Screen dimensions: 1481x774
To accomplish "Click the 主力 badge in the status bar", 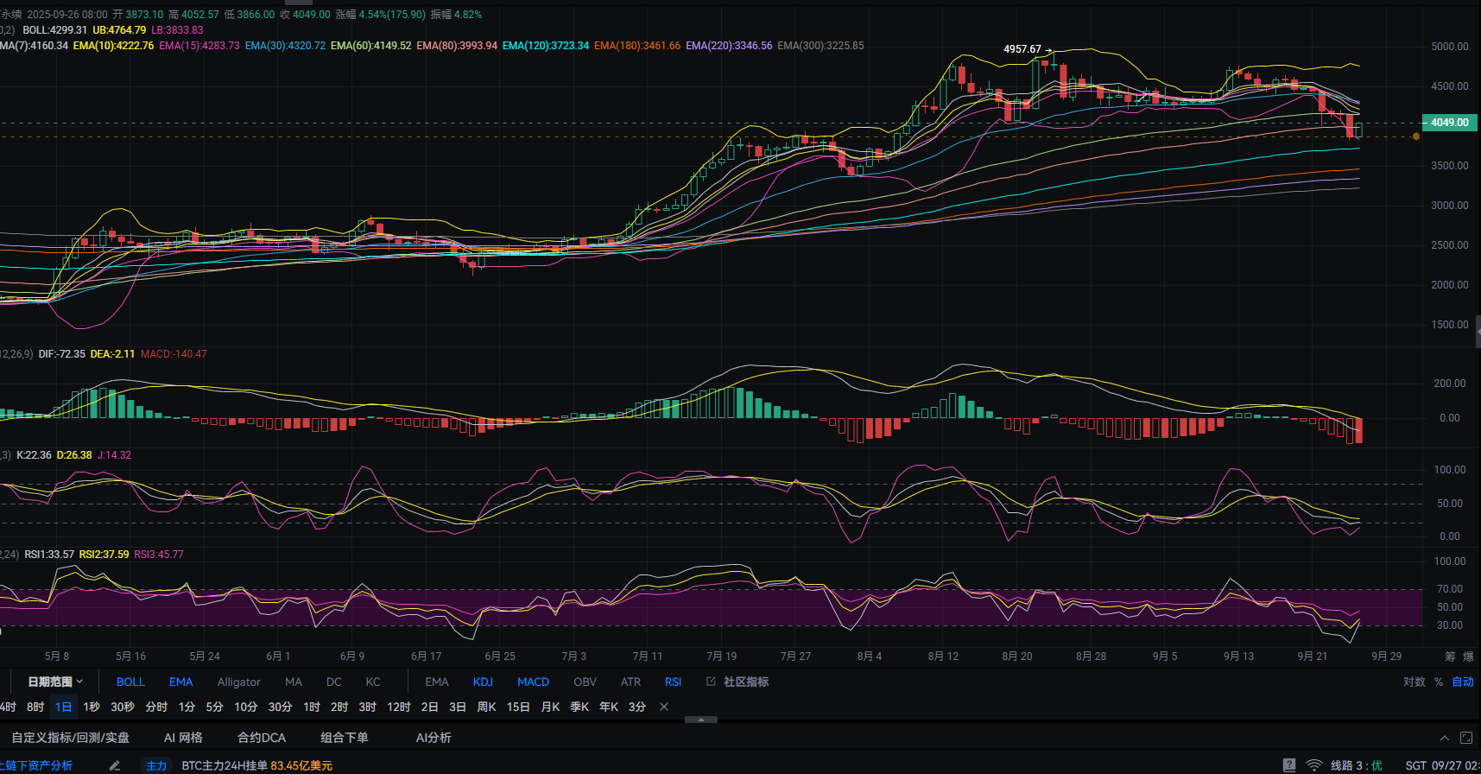I will click(x=156, y=765).
